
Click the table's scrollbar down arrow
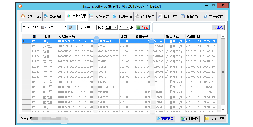pos(223,109)
